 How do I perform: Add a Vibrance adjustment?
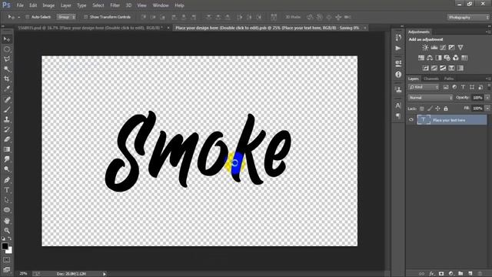tap(460, 48)
